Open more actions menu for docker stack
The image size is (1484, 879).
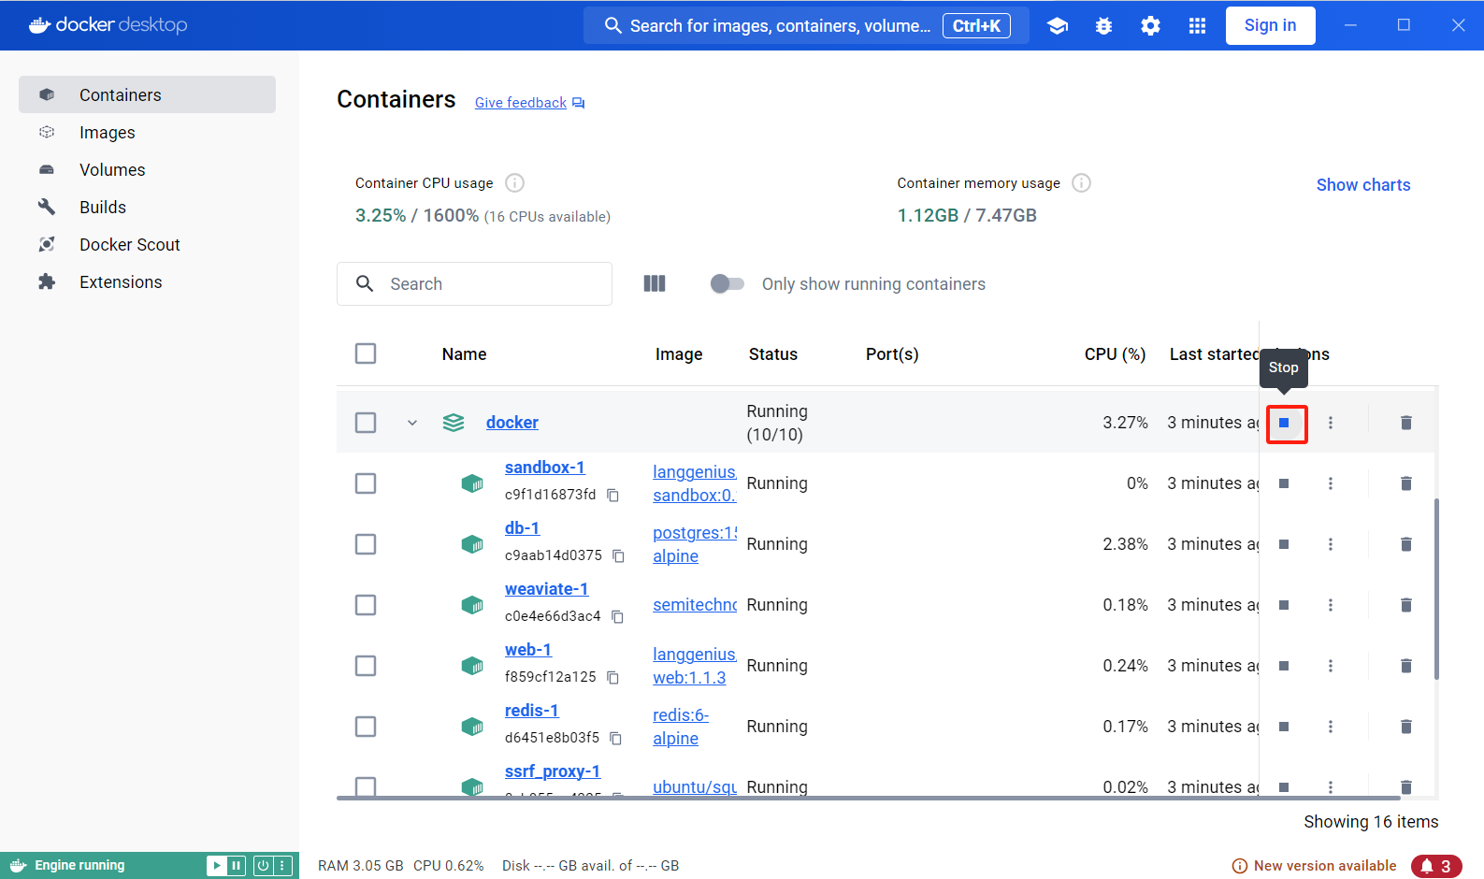pos(1331,423)
